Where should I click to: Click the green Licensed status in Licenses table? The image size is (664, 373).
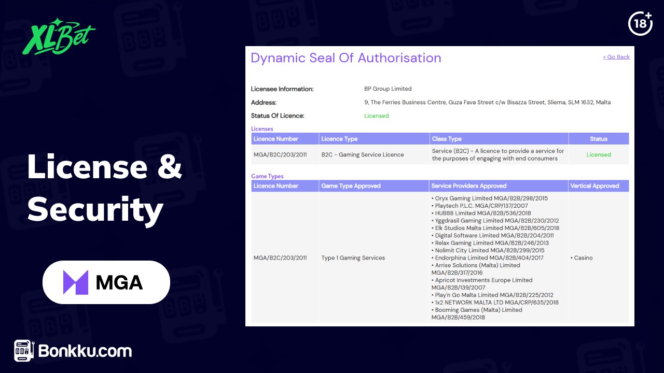599,154
